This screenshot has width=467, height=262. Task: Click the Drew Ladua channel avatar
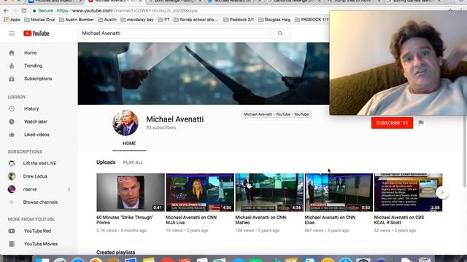pos(12,176)
